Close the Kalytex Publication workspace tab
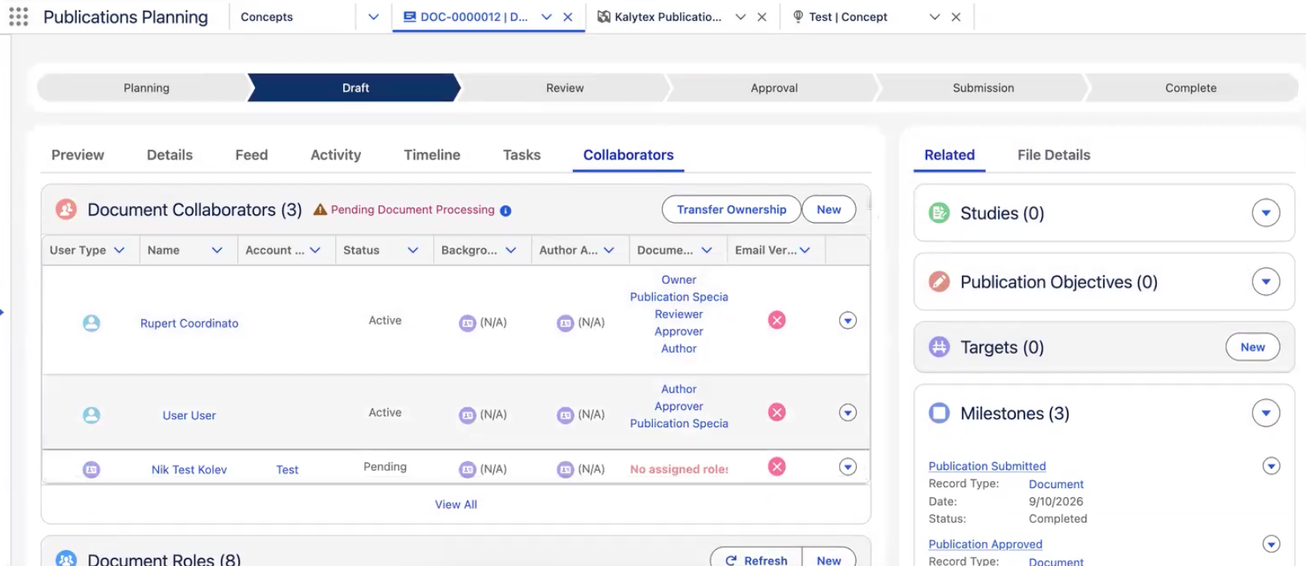The image size is (1306, 566). [762, 17]
